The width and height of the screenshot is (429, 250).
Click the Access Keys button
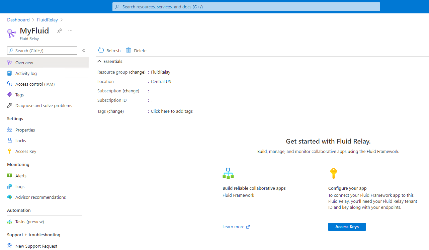(x=347, y=227)
